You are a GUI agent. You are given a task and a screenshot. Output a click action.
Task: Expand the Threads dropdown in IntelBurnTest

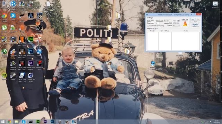176,25
